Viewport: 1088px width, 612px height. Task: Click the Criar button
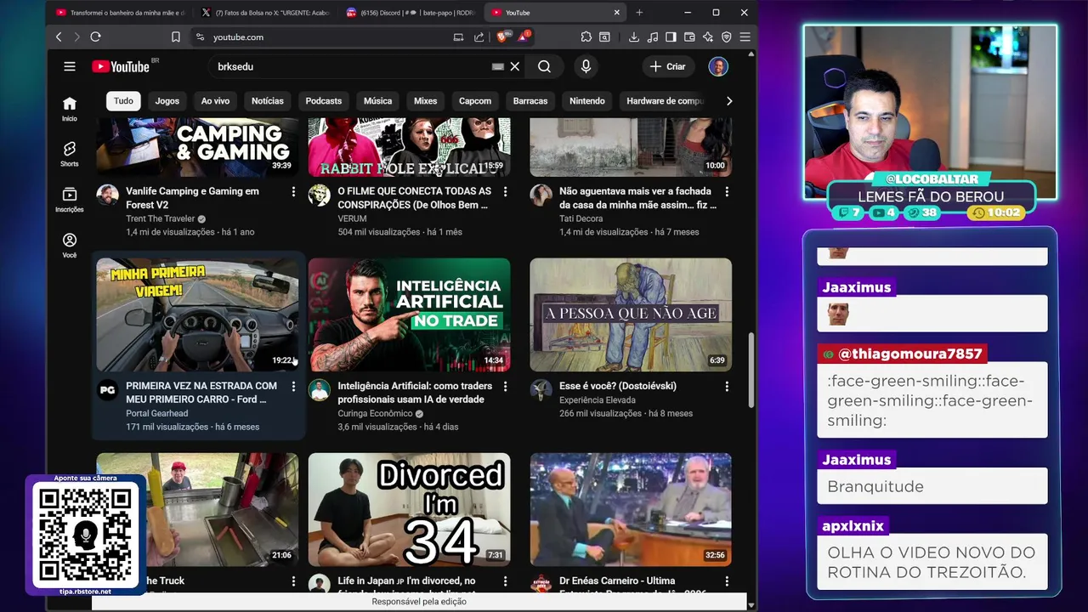667,66
